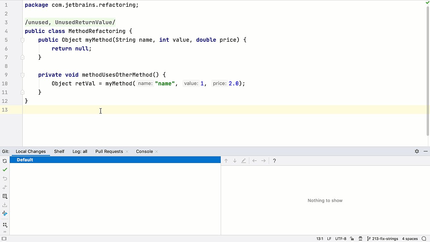Screen dimensions: 430x242
Task: Refresh the Local Changes view
Action: (x=5, y=161)
